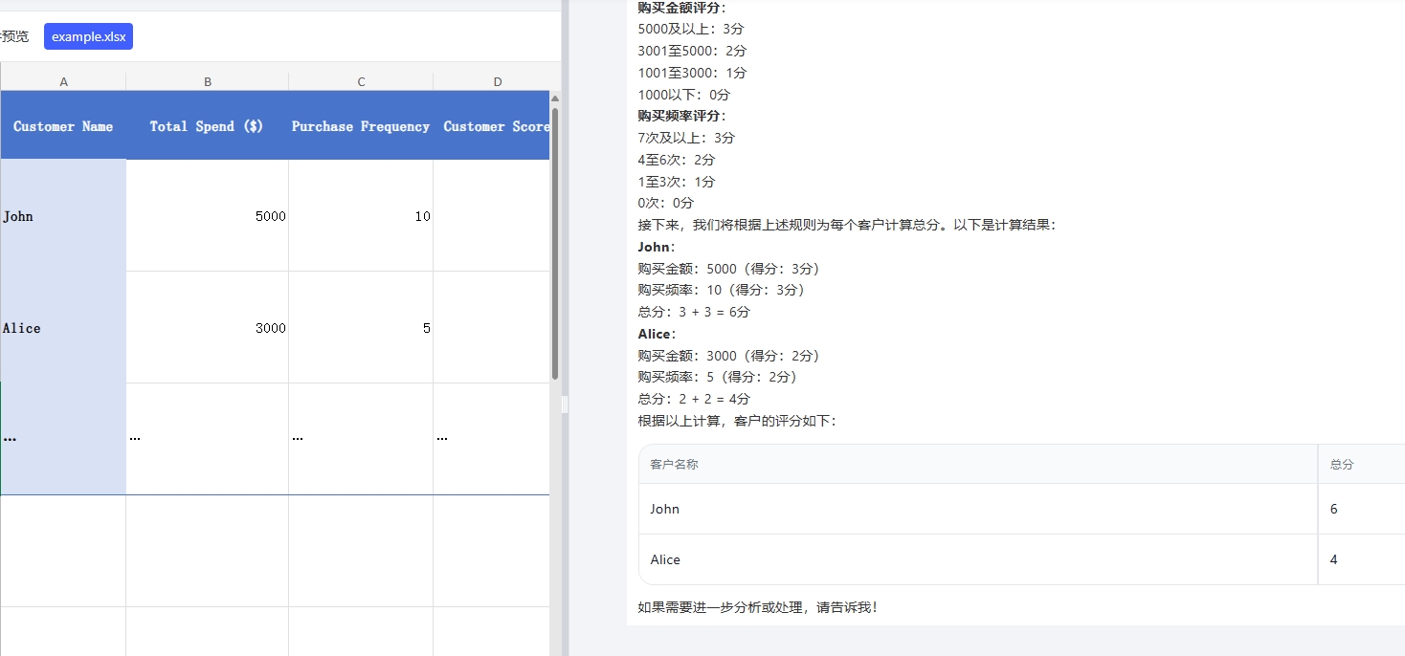Select the cell containing 5000
This screenshot has width=1405, height=656.
pyautogui.click(x=208, y=216)
